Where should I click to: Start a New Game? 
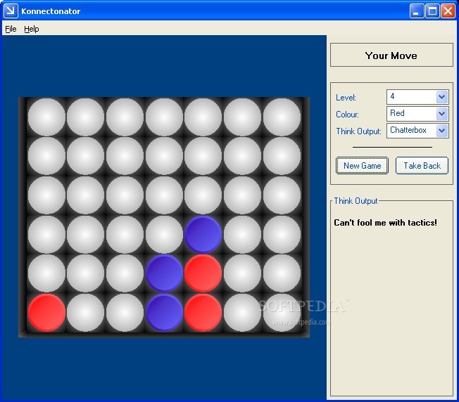pos(362,166)
